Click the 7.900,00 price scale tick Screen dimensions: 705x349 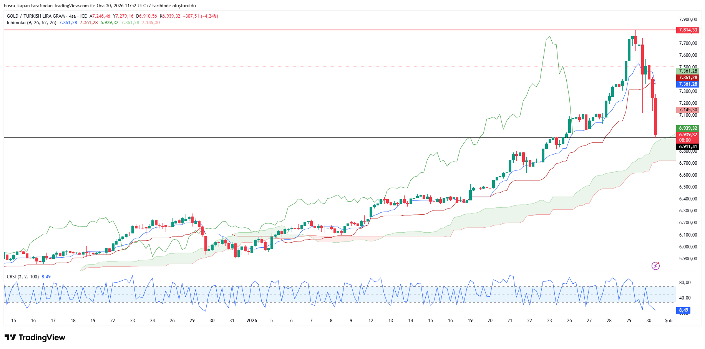click(688, 20)
